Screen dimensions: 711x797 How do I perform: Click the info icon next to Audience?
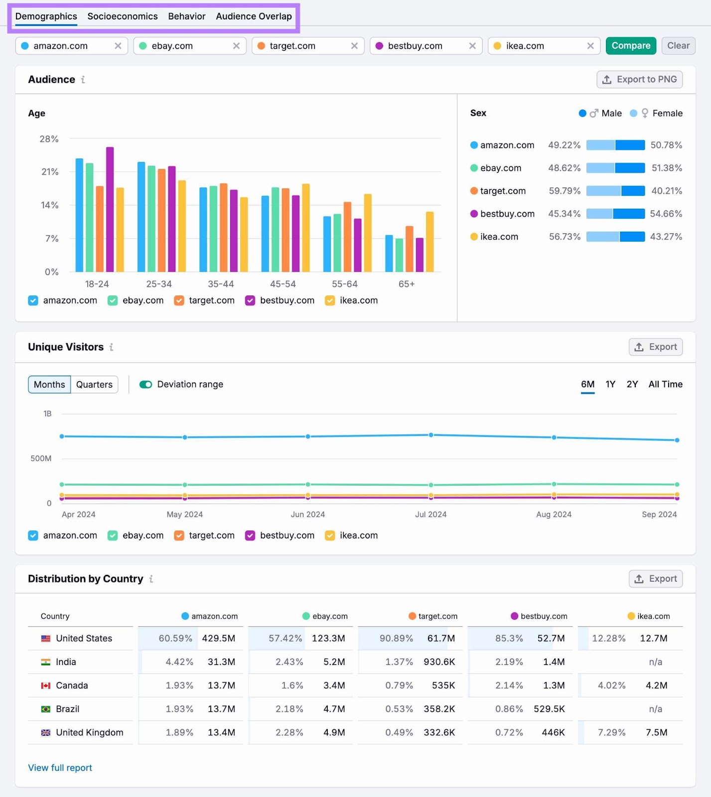[x=83, y=80]
